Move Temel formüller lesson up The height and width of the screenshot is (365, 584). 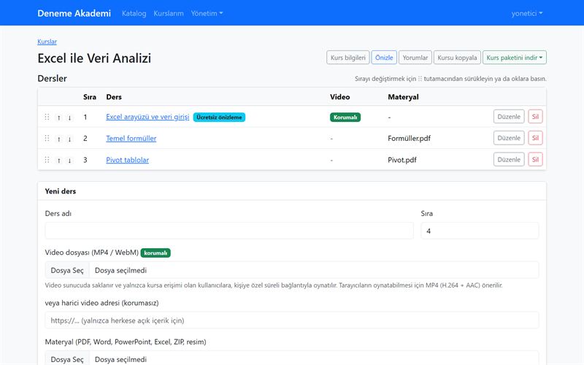(x=59, y=139)
